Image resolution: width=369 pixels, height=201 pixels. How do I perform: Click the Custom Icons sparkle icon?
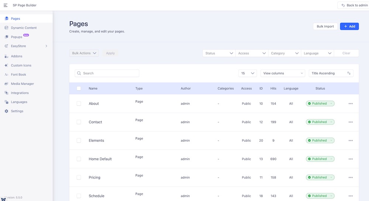click(6, 66)
